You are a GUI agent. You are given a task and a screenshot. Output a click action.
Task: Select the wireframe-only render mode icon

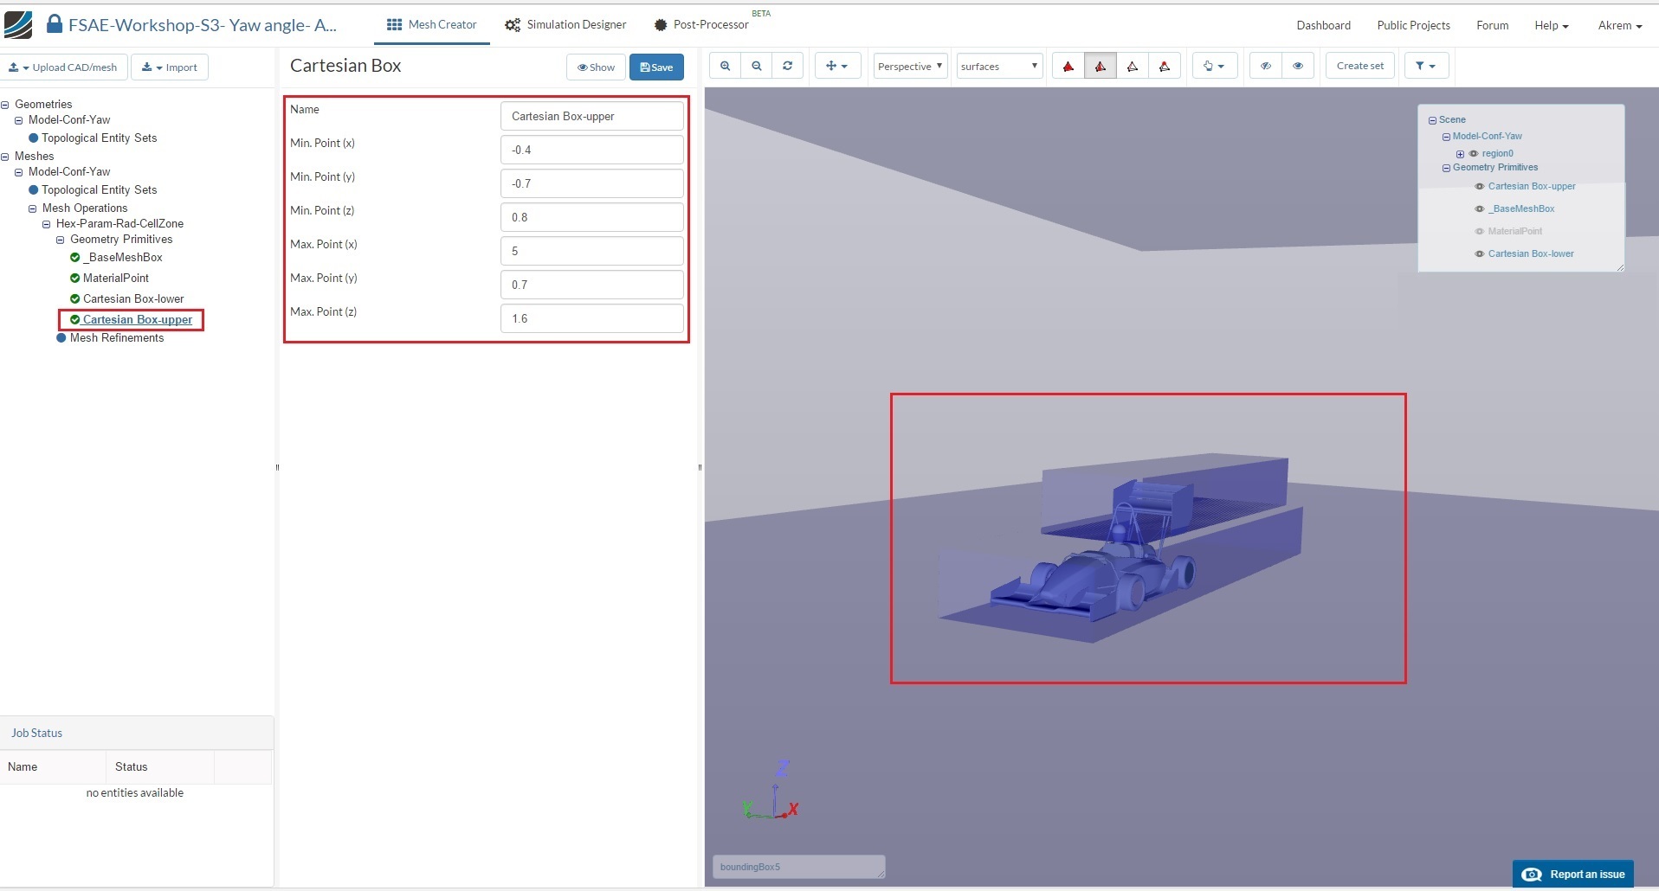point(1132,67)
